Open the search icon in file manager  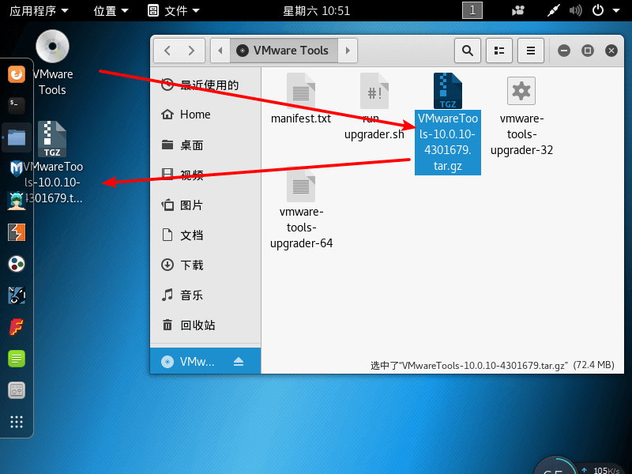(468, 51)
